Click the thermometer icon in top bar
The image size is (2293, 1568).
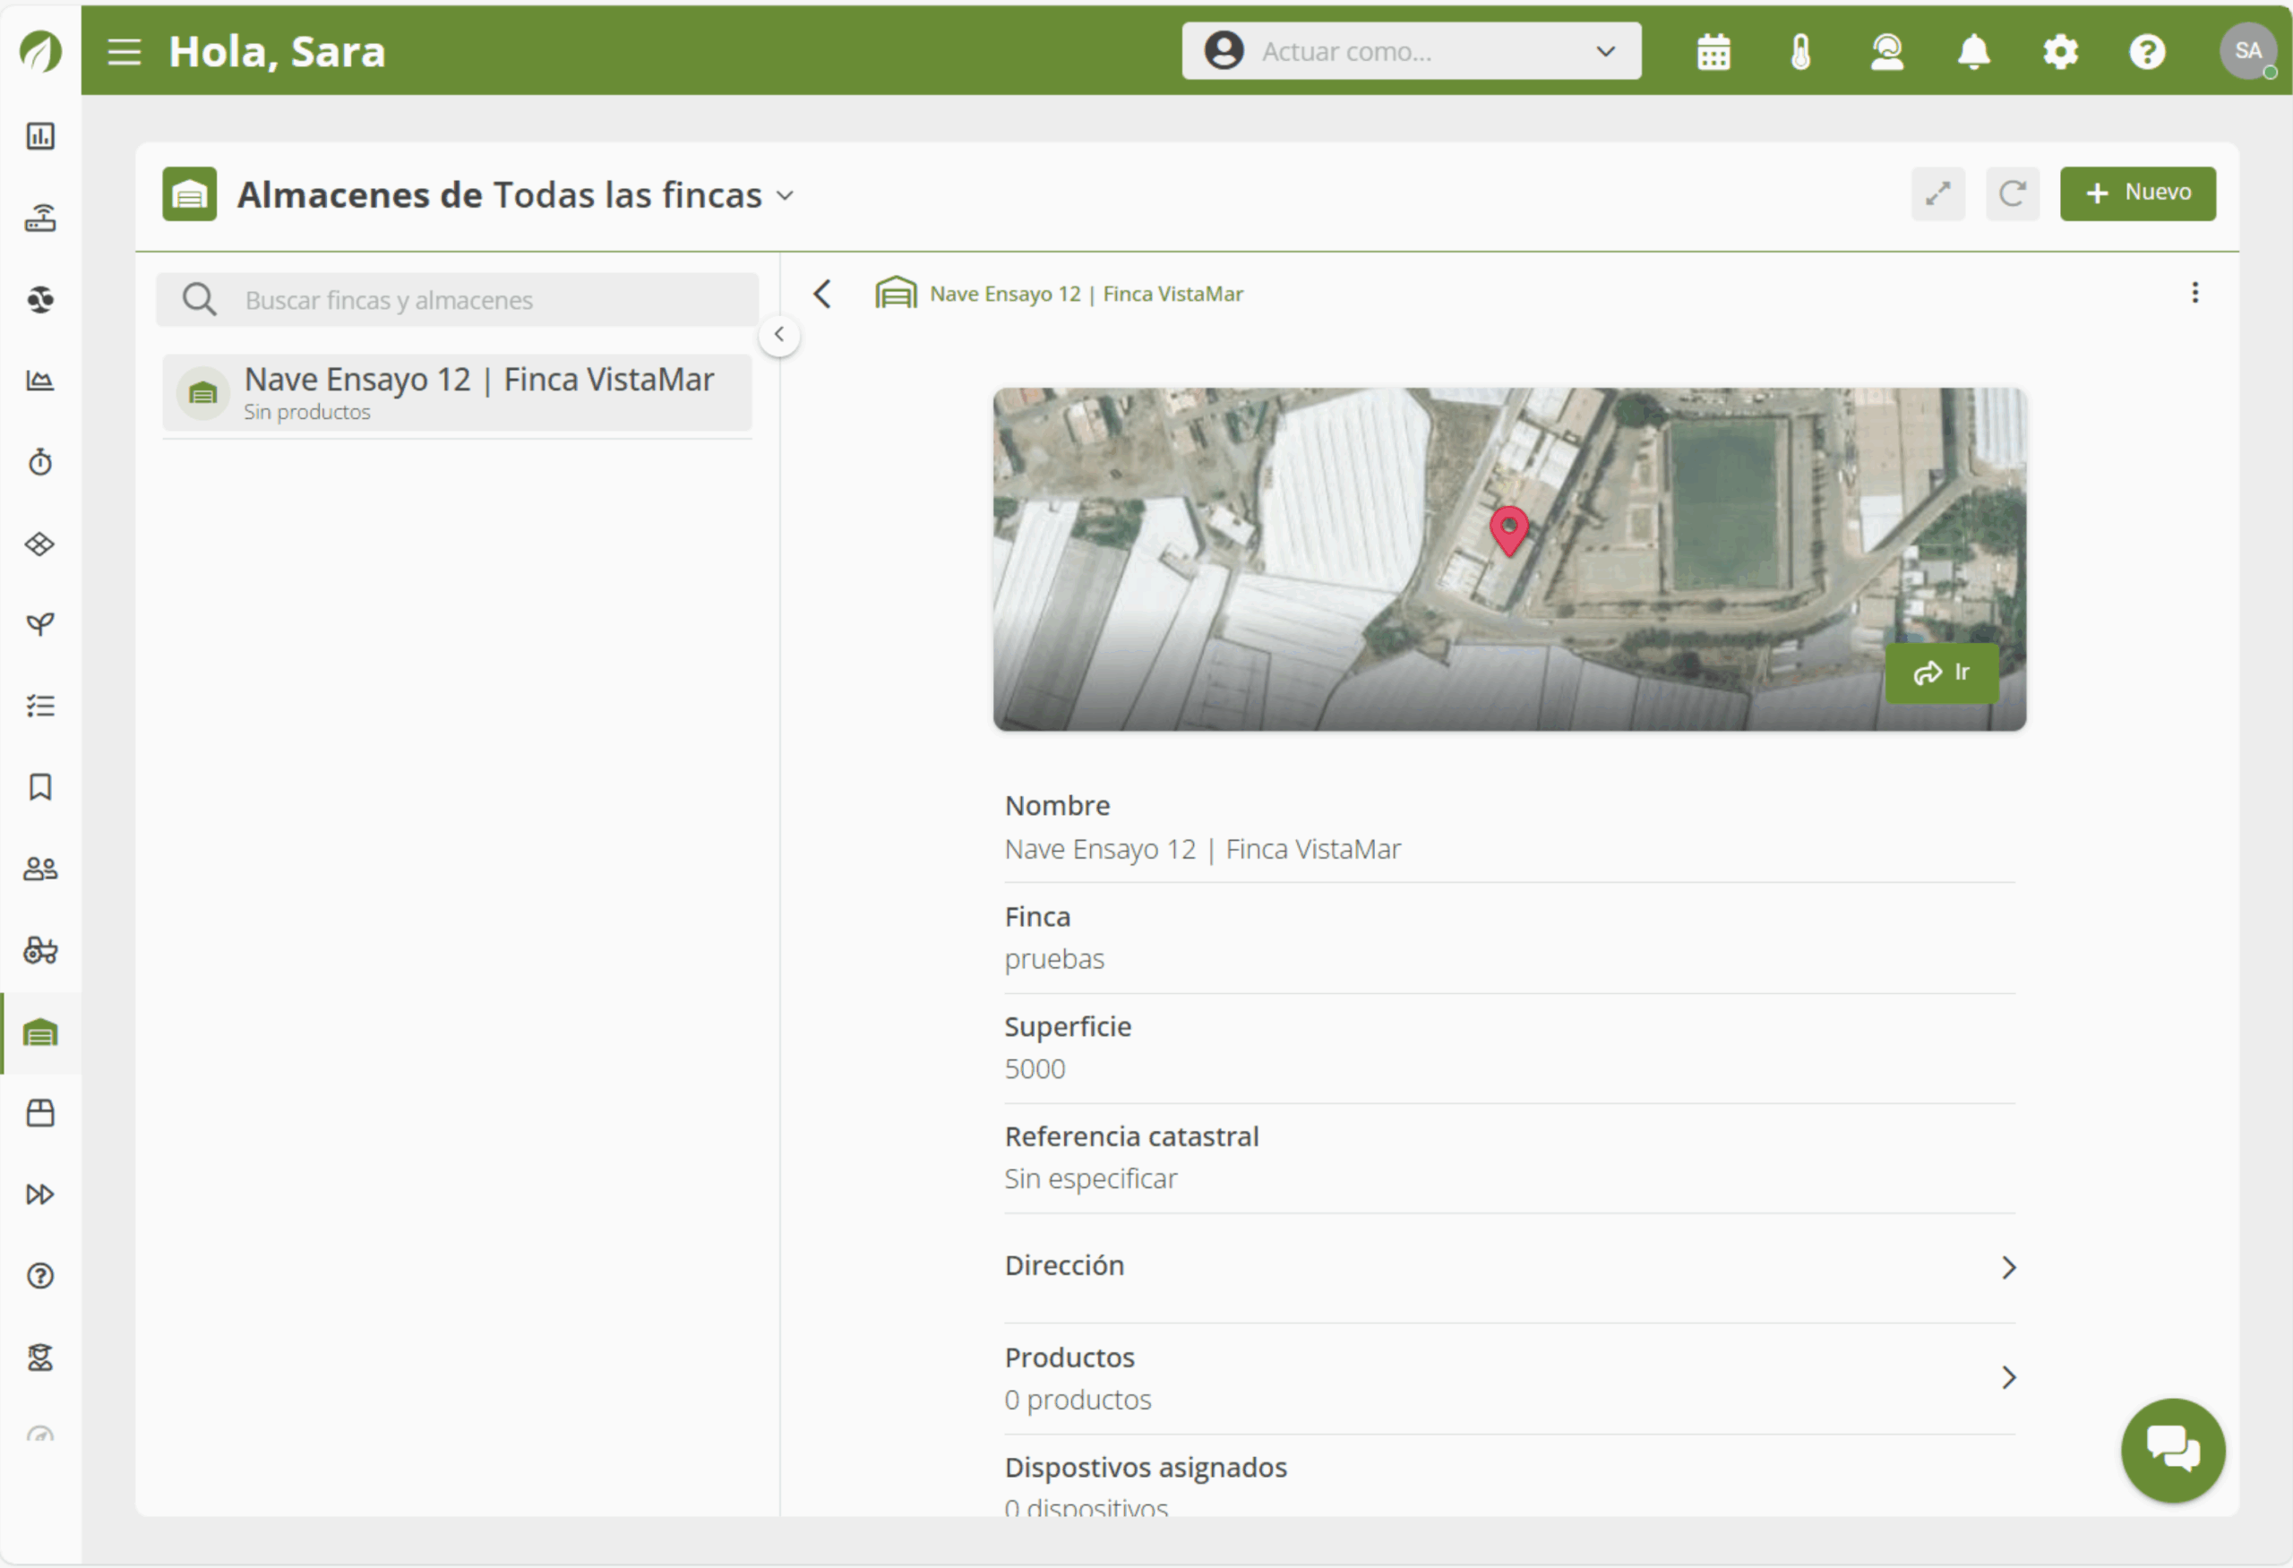pos(1799,51)
